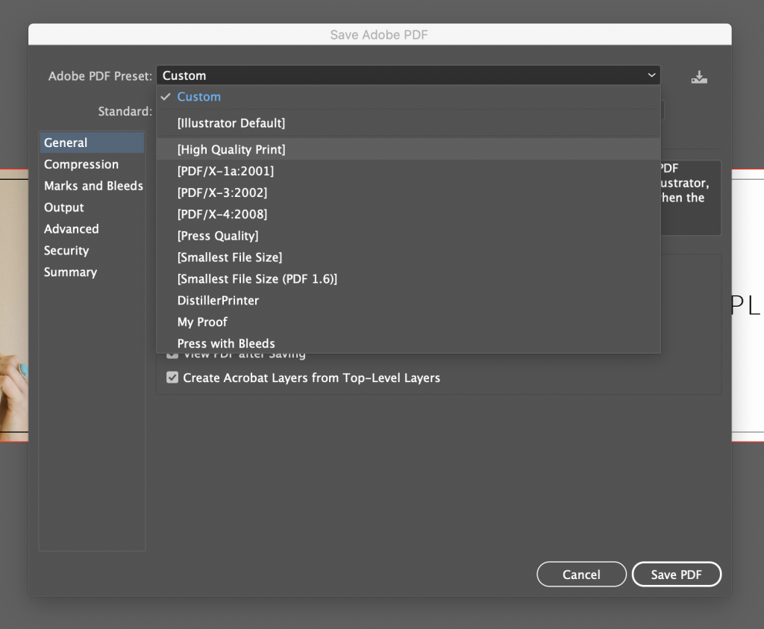Screen dimensions: 764x629
Task: Select the PDF/X-1a:2001 preset
Action: 408,171
